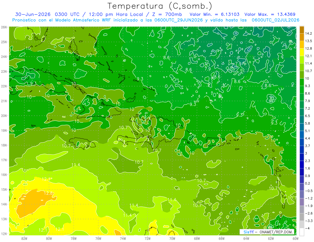Click the longitude axis label "62W"
The image size is (314, 242).
(271, 238)
